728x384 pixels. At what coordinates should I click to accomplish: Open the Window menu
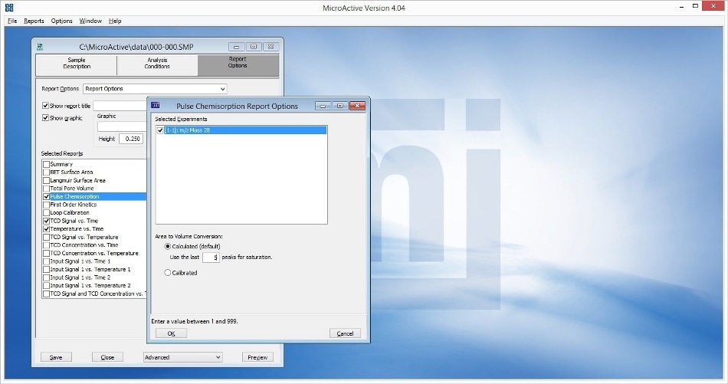[90, 21]
